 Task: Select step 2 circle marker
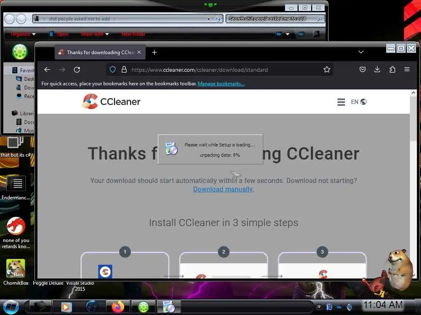[223, 252]
